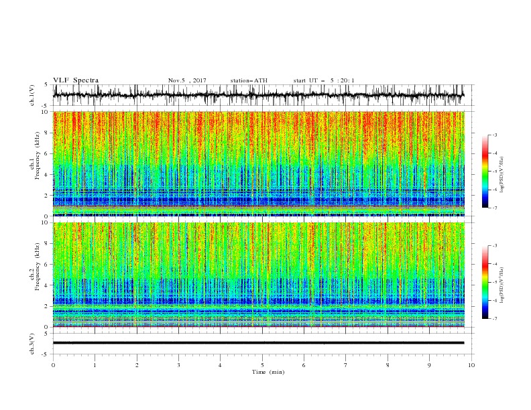Click inside the ch.2 spectrogram panel
The width and height of the screenshot is (531, 410).
tap(259, 275)
